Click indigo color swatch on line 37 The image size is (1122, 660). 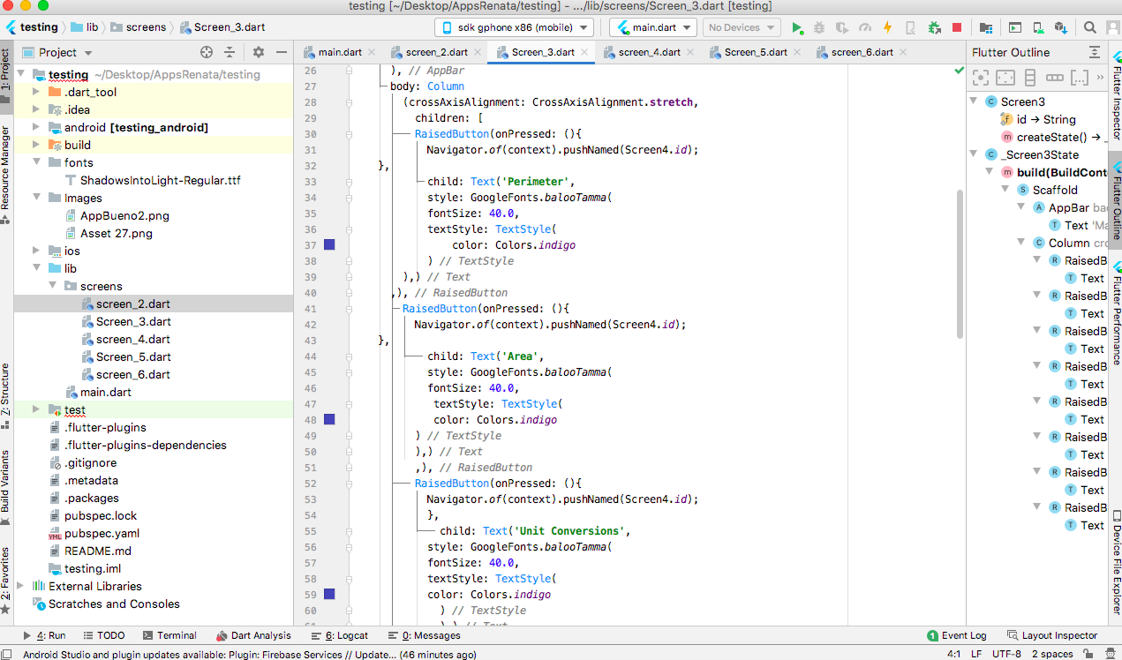pyautogui.click(x=329, y=244)
